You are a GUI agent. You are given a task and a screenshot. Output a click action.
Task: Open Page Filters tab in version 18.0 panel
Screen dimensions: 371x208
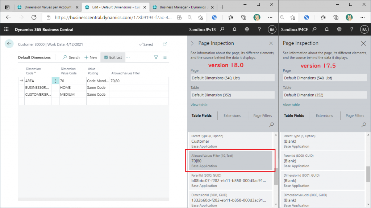pyautogui.click(x=263, y=116)
